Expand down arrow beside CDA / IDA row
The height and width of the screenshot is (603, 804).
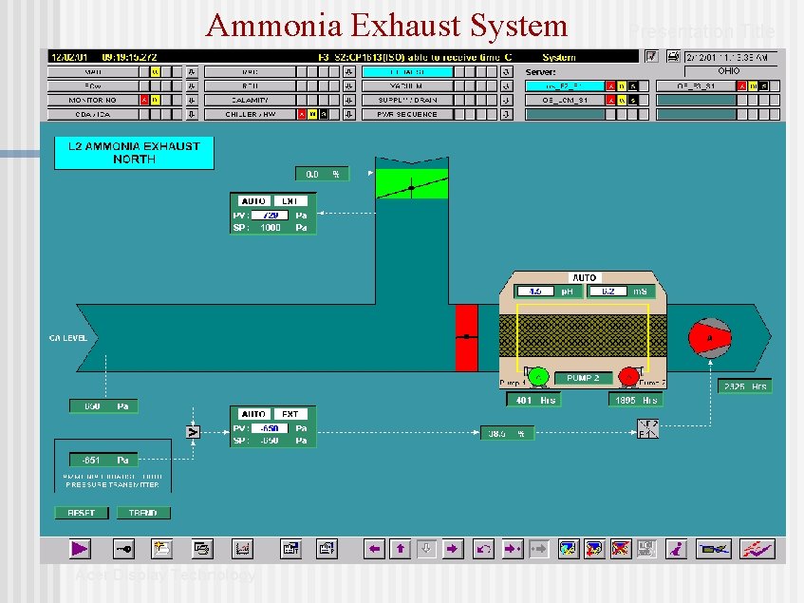tap(191, 114)
